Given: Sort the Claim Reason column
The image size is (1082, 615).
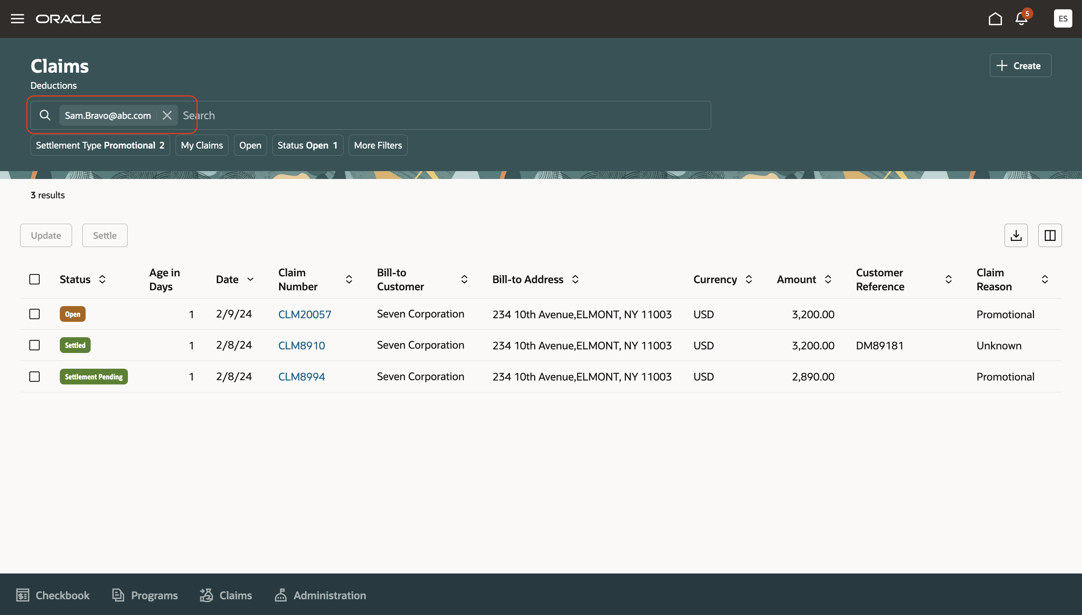Looking at the screenshot, I should click(x=1045, y=279).
